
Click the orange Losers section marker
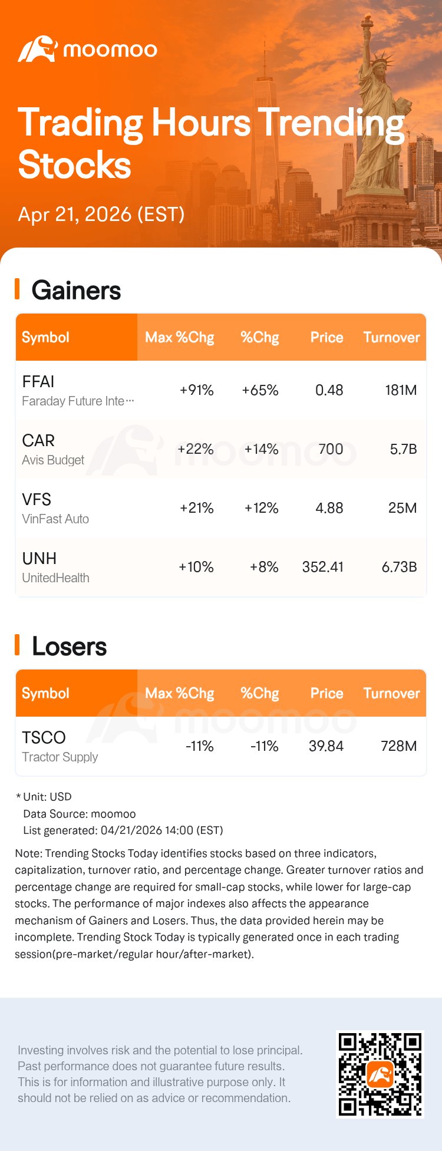pyautogui.click(x=18, y=645)
